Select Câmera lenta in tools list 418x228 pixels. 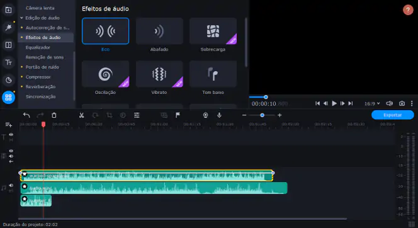(x=40, y=8)
